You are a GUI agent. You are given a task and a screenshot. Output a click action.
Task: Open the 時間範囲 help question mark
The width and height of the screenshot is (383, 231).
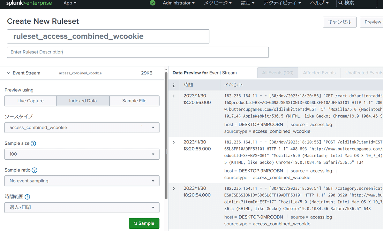pos(28,197)
